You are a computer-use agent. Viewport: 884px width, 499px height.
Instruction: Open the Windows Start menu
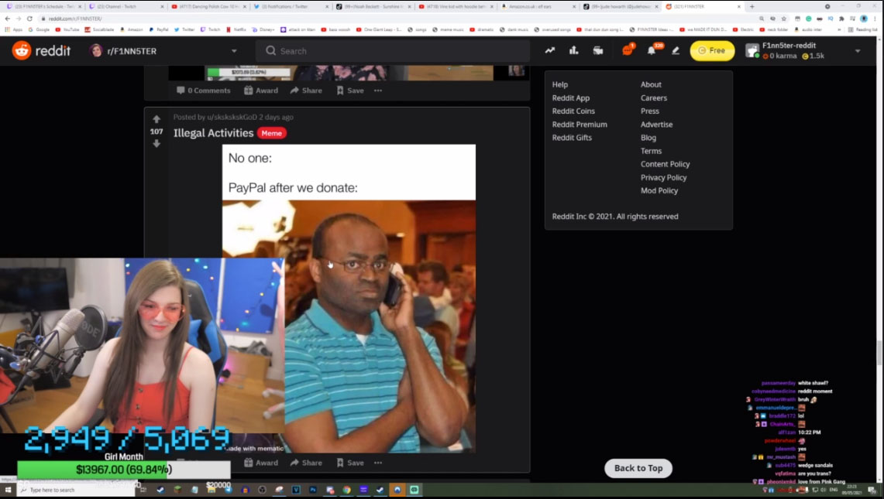(8, 490)
